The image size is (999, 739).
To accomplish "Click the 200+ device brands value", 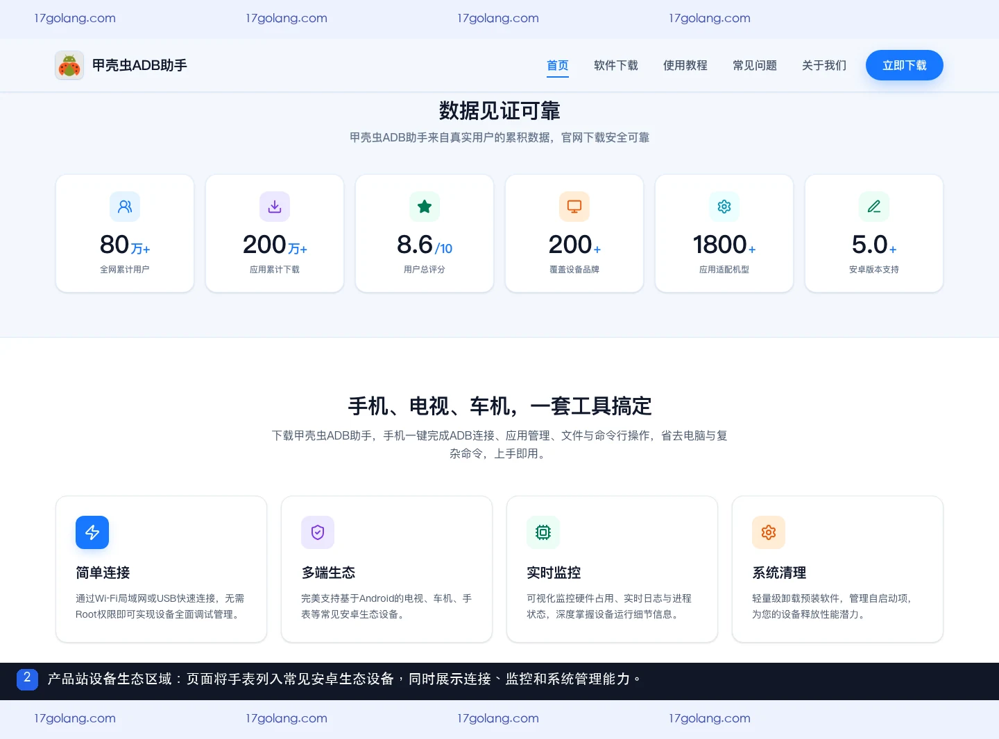I will pyautogui.click(x=574, y=245).
